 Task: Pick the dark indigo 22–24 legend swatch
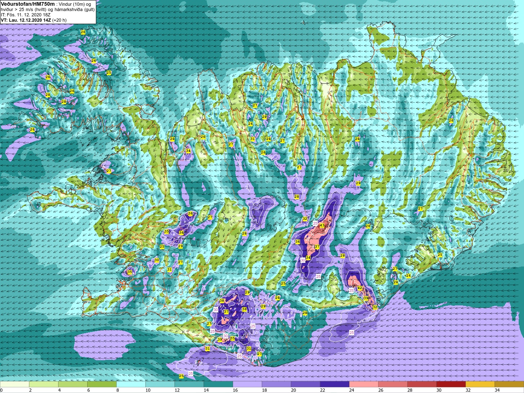point(334,384)
